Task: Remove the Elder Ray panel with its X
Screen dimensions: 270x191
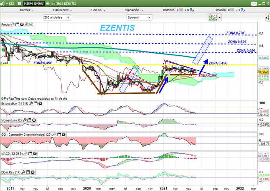Action: coord(33,172)
